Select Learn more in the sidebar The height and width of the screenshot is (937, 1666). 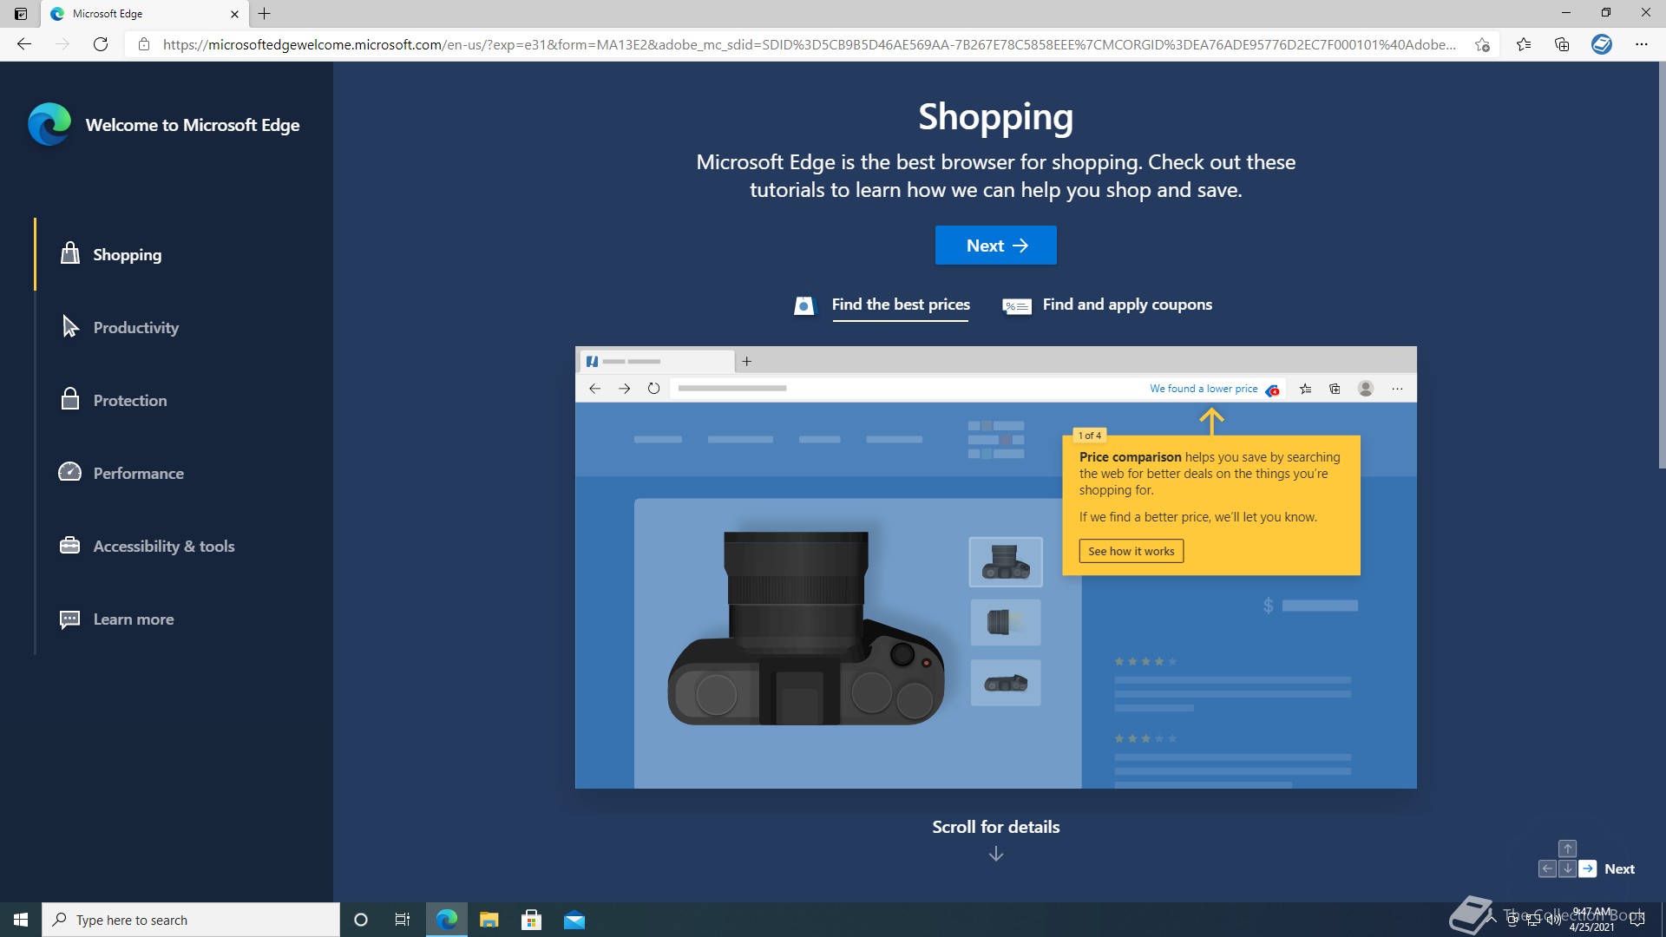tap(134, 619)
